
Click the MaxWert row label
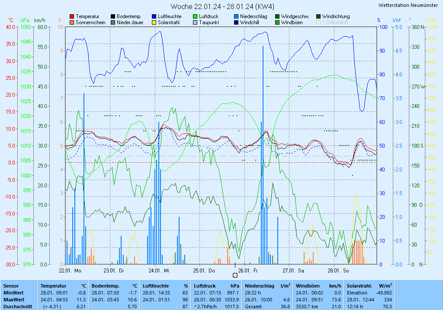point(14,300)
